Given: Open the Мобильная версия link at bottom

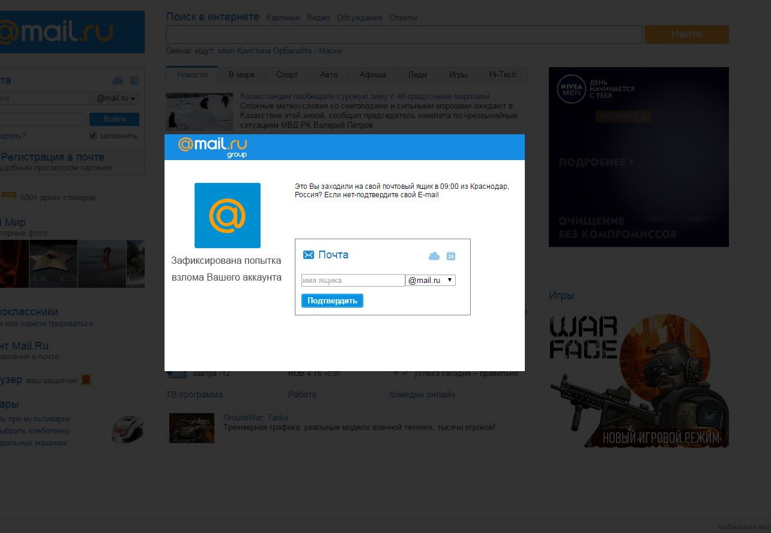Looking at the screenshot, I should coord(744,527).
